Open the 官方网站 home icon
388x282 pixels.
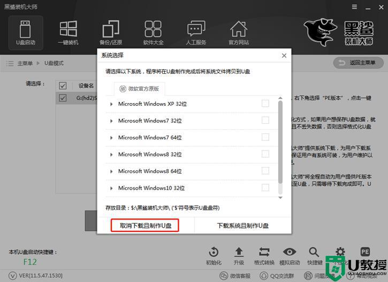(x=239, y=33)
